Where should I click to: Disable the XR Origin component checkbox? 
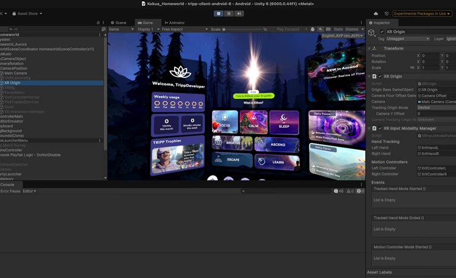point(375,76)
